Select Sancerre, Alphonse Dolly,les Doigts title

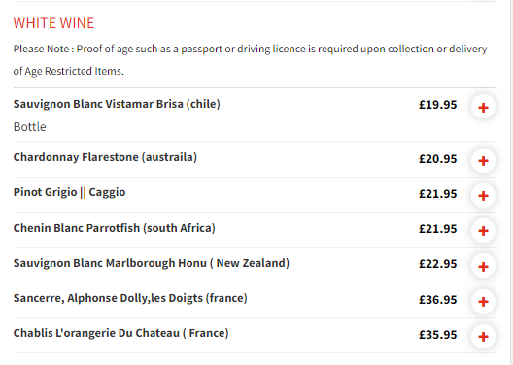point(130,298)
